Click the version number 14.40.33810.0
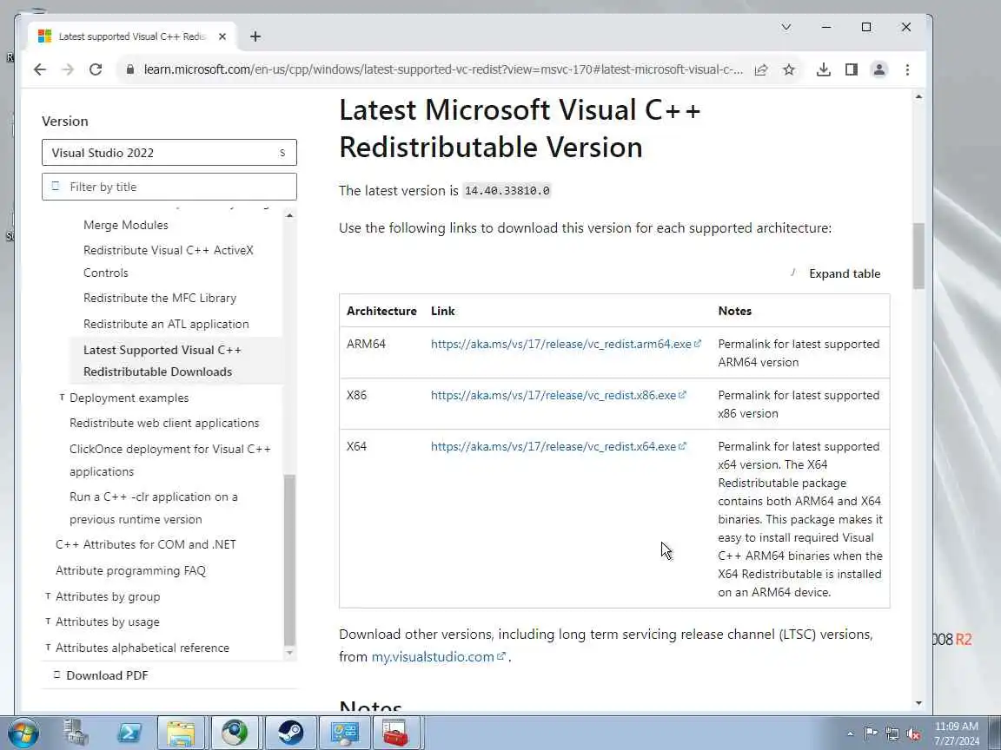The width and height of the screenshot is (1001, 750). (x=507, y=191)
